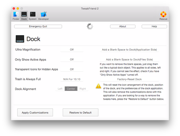This screenshot has height=136, width=180.
Task: Click the large Dock header icon
Action: coord(20,39)
